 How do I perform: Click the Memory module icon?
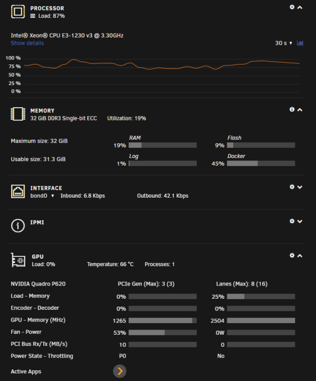(x=18, y=114)
